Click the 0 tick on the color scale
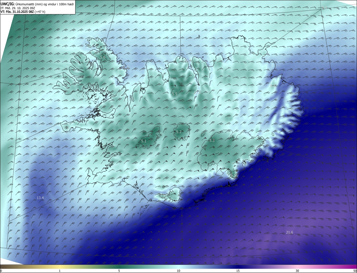 click(1, 271)
